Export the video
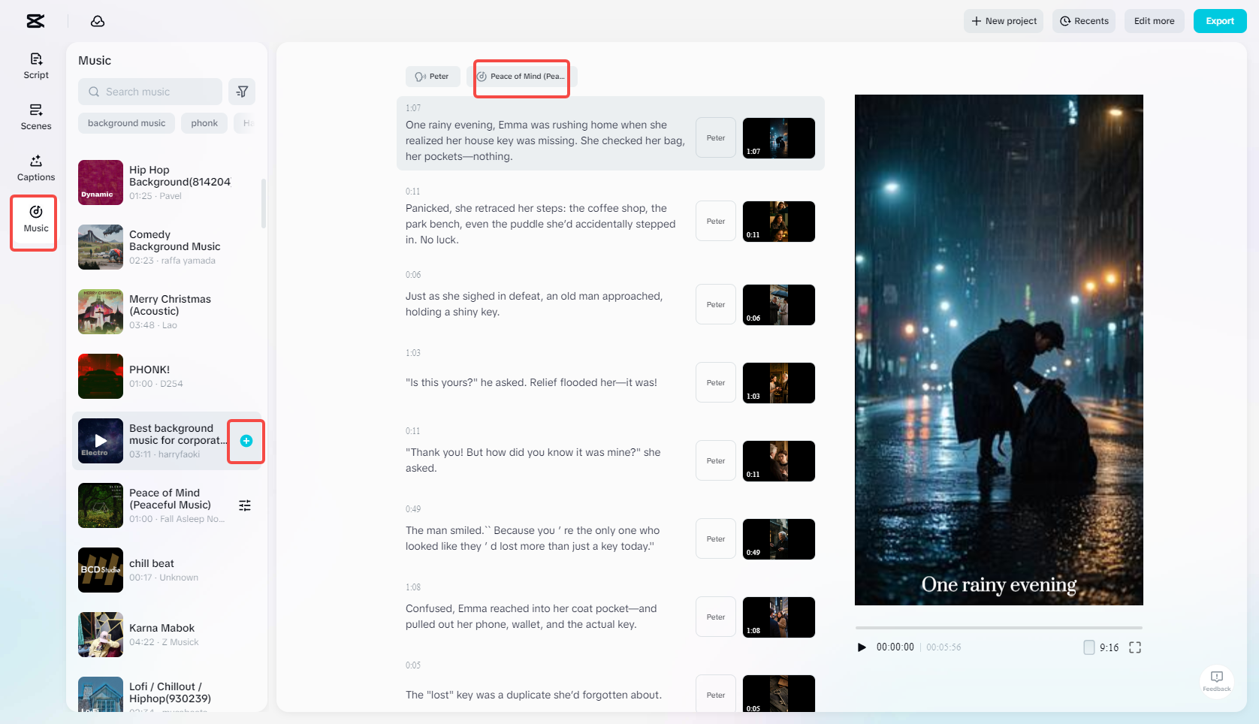Image resolution: width=1259 pixels, height=724 pixels. click(x=1219, y=21)
